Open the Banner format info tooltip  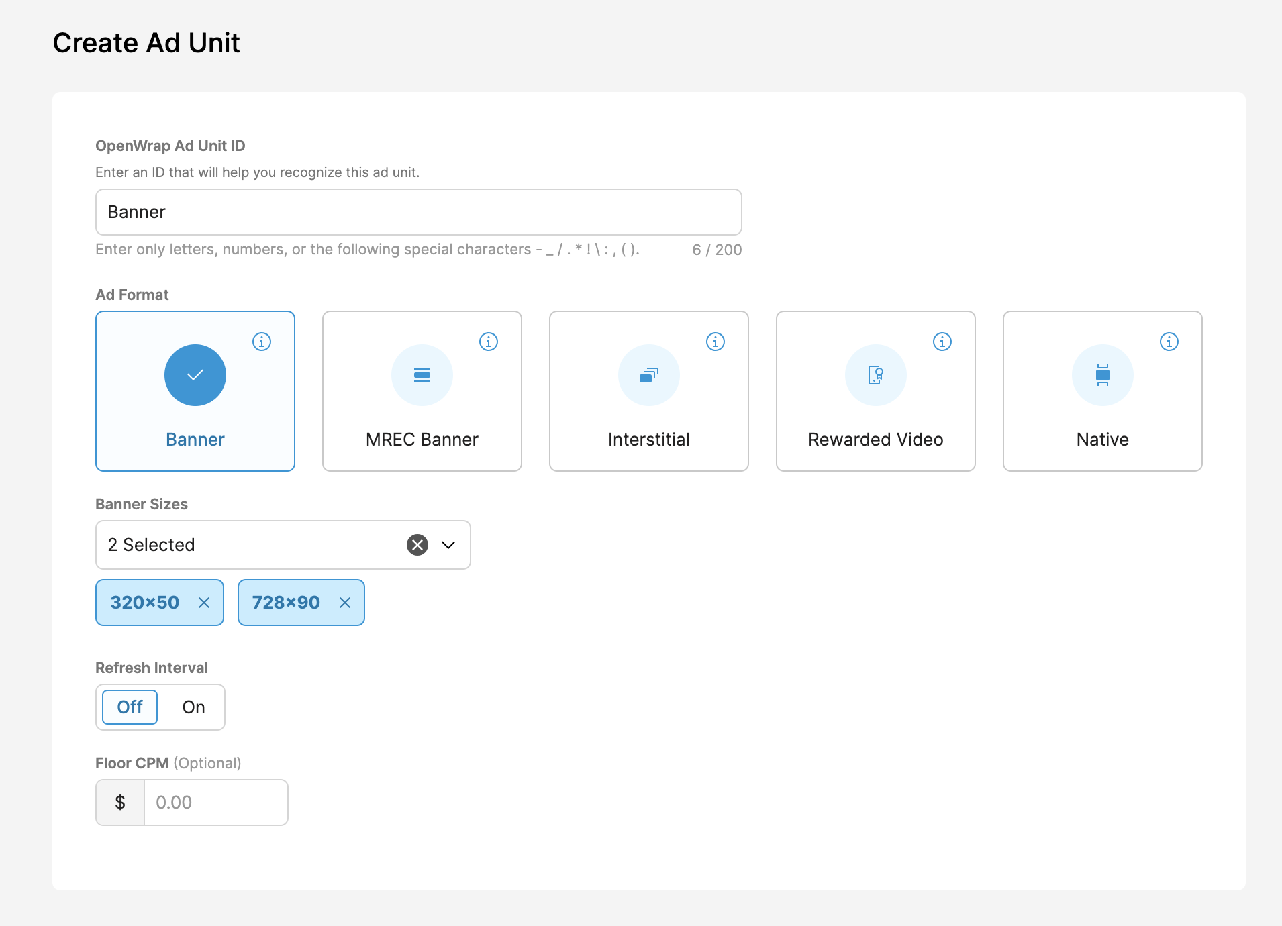(x=262, y=342)
